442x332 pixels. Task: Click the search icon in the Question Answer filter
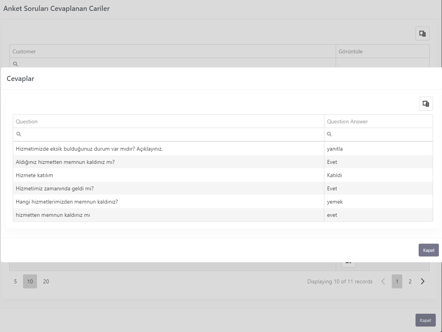tap(329, 134)
